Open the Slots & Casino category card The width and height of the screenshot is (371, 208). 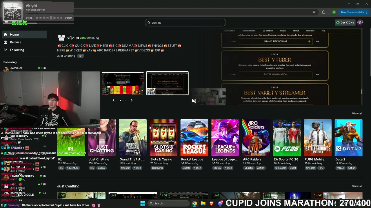(163, 138)
